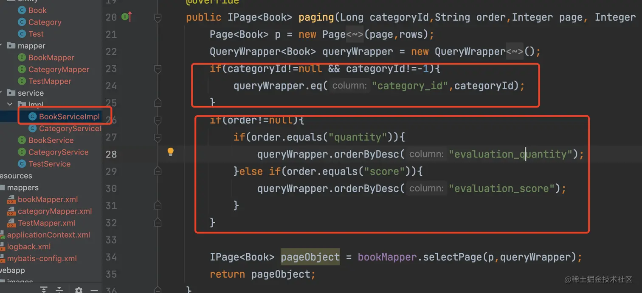The image size is (642, 293).
Task: Click the Expand All icon in project panel
Action: (44, 290)
